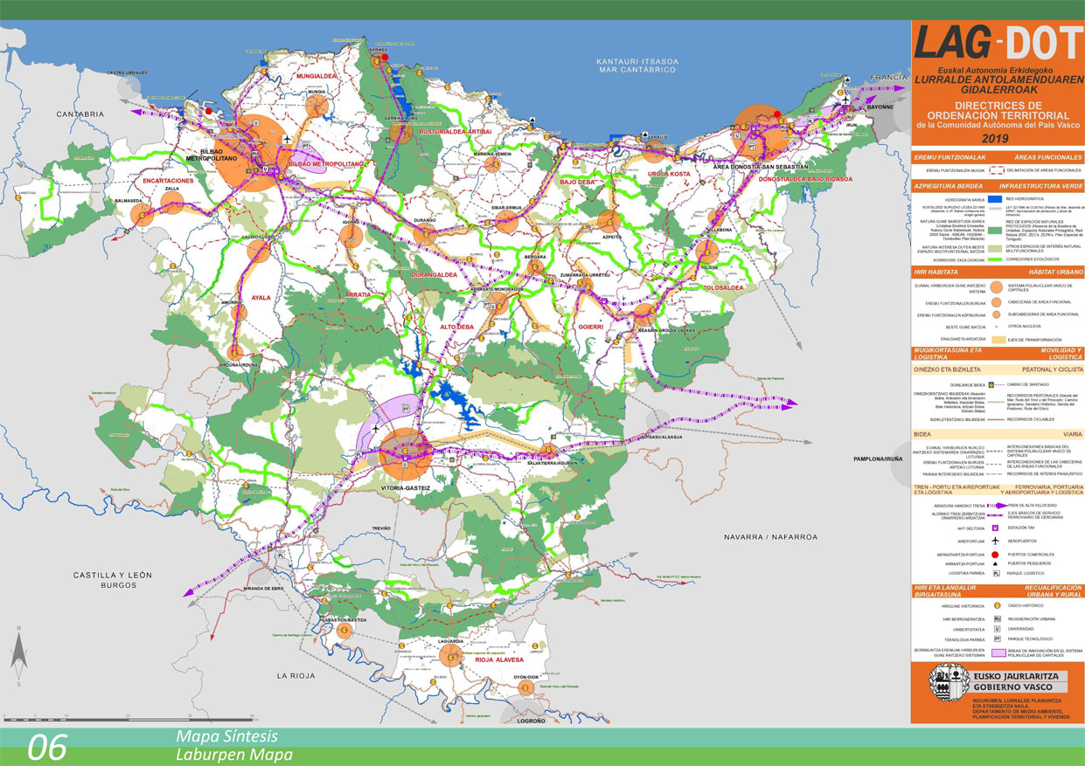Click the red commercial ports legend dot
This screenshot has height=766, width=1085.
(x=996, y=554)
